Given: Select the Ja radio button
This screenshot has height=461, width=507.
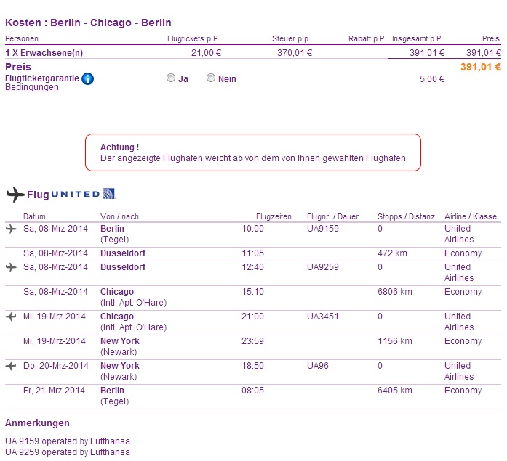Looking at the screenshot, I should [171, 78].
